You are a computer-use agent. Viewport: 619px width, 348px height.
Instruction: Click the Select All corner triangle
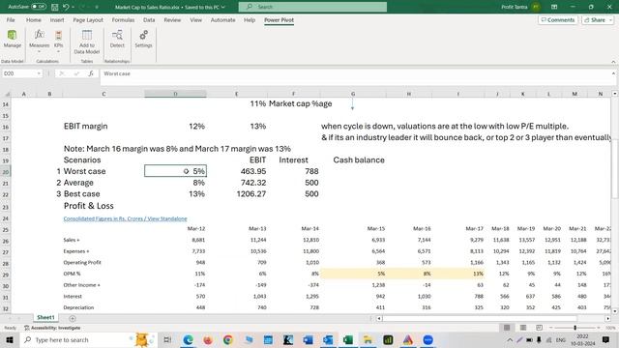pos(7,94)
